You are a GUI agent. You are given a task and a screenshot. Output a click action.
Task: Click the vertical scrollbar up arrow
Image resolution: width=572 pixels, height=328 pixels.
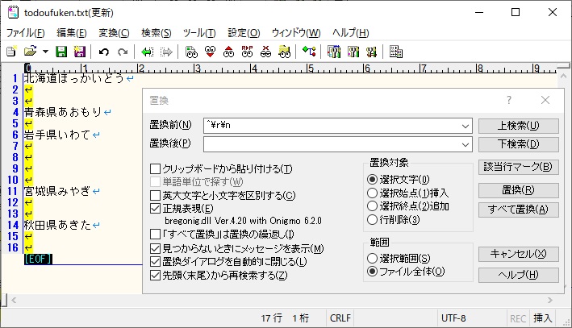click(x=564, y=77)
